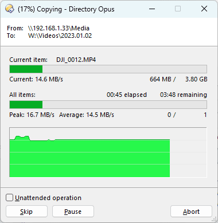Screen dimensions: 218x223
Task: Minimize the Copying progress window
Action: 152,9
